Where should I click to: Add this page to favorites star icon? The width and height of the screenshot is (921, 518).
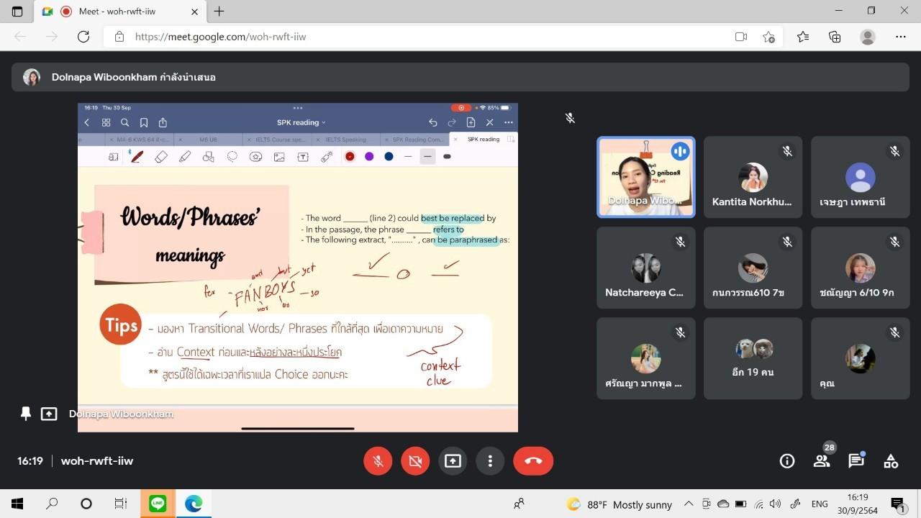pos(768,37)
